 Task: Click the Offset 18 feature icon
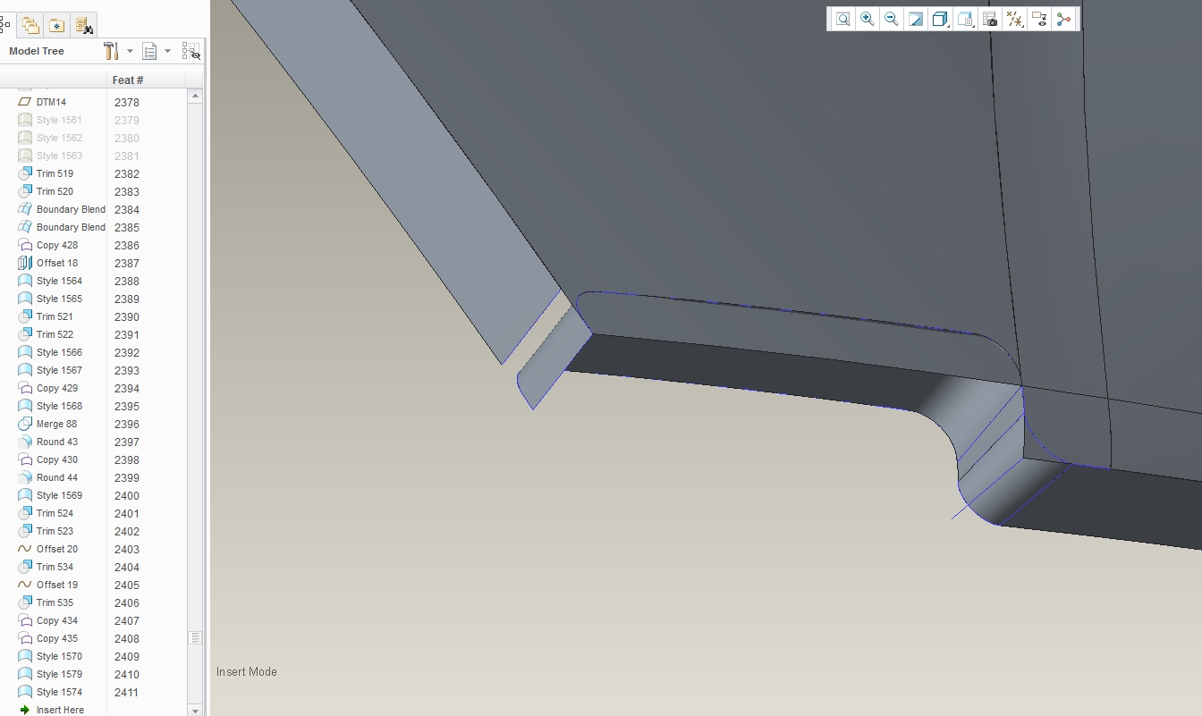click(25, 263)
